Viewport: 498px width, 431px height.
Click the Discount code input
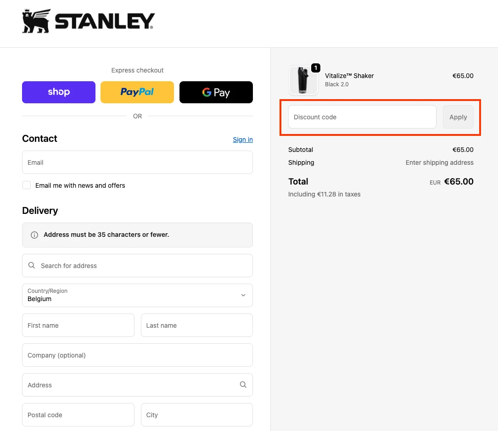[362, 117]
